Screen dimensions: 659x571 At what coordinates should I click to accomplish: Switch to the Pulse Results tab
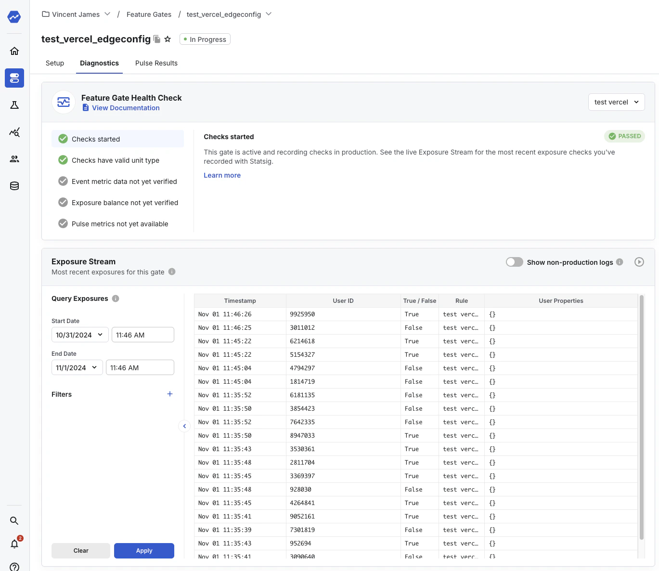[x=156, y=63]
